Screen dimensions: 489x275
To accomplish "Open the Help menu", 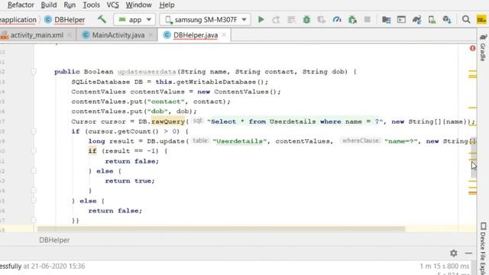I will (167, 5).
